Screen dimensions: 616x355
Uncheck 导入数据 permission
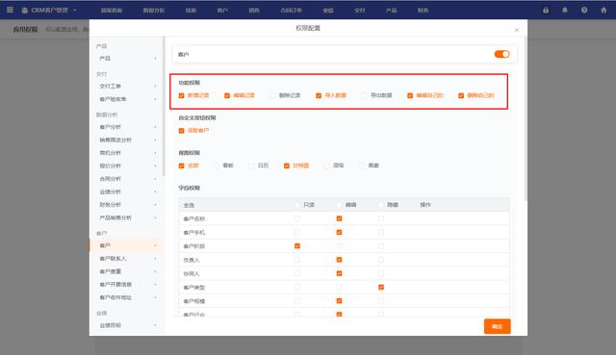pos(319,95)
